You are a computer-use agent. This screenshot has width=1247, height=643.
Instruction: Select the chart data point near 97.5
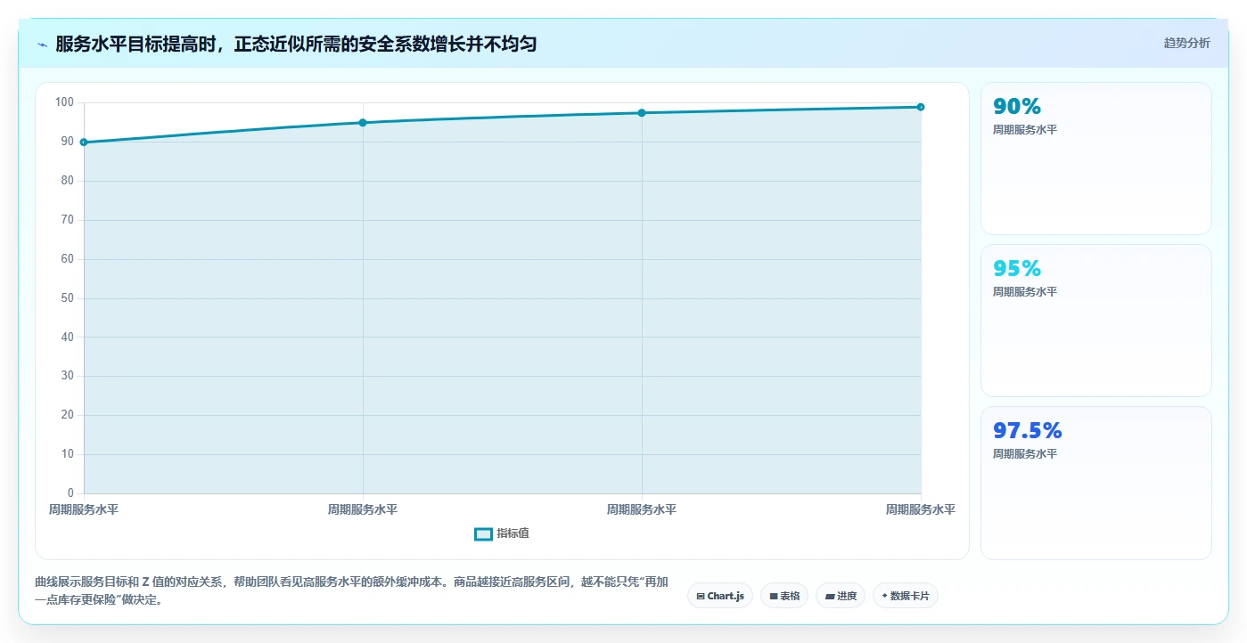(642, 113)
